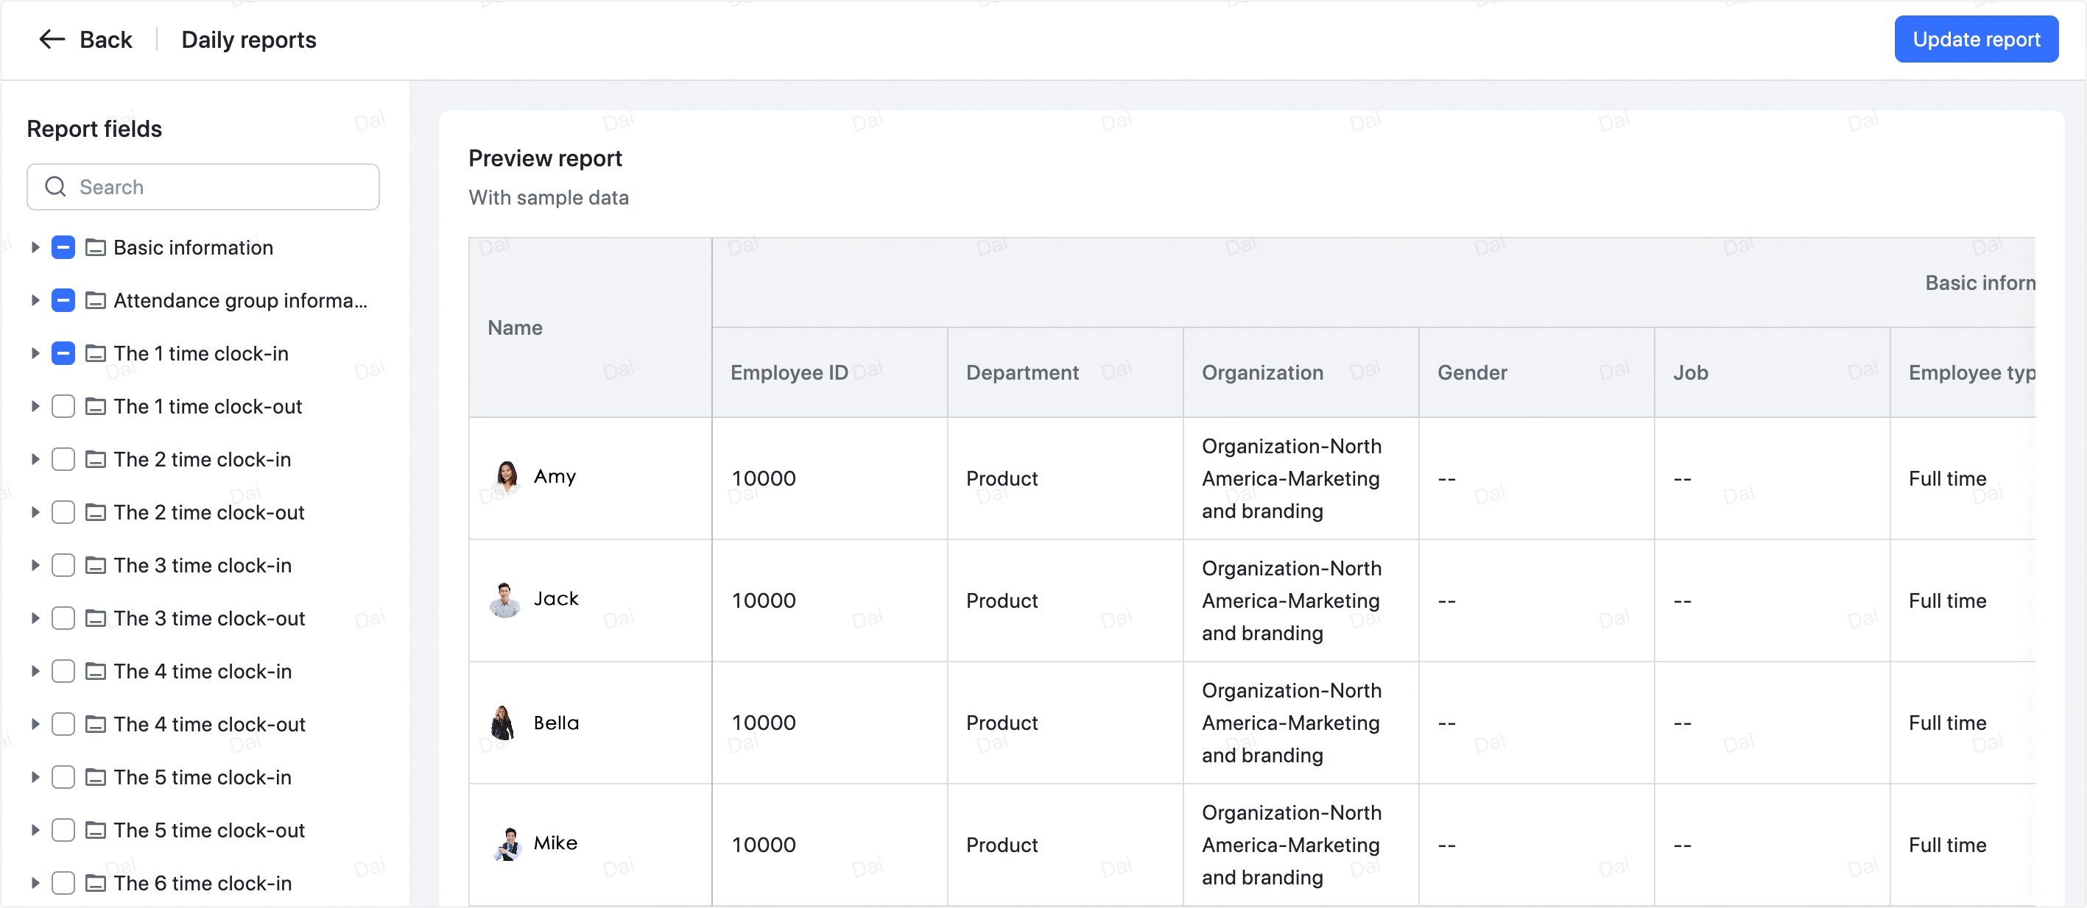Click the folder icon beside The 3 time clock-out
This screenshot has width=2087, height=908.
(x=95, y=617)
